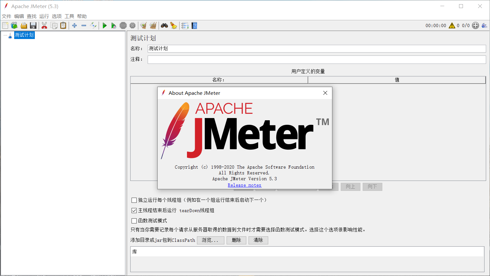Follow the Release notes link
Screen dimensions: 490x276
[245, 185]
